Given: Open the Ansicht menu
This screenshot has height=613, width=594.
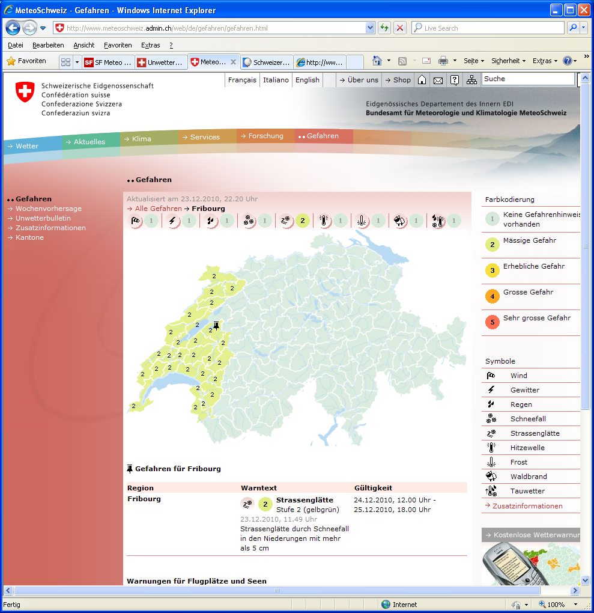Looking at the screenshot, I should coord(84,45).
